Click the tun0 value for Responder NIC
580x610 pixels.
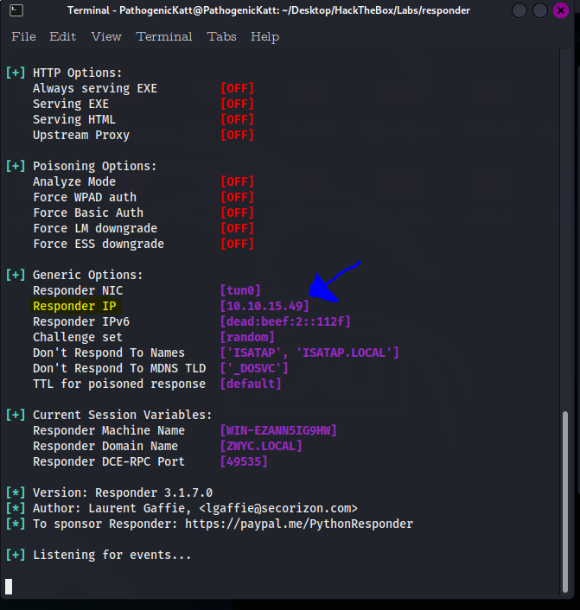(240, 290)
